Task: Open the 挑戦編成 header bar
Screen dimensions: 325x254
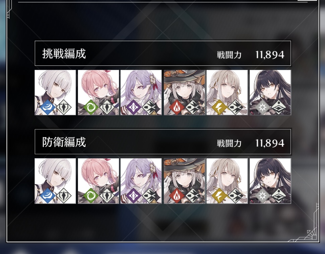Action: point(163,53)
